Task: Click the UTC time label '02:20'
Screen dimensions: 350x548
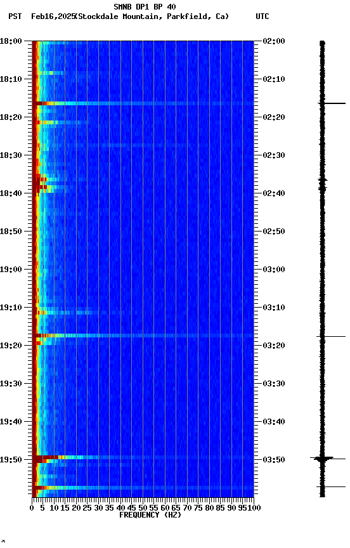Action: pos(274,117)
